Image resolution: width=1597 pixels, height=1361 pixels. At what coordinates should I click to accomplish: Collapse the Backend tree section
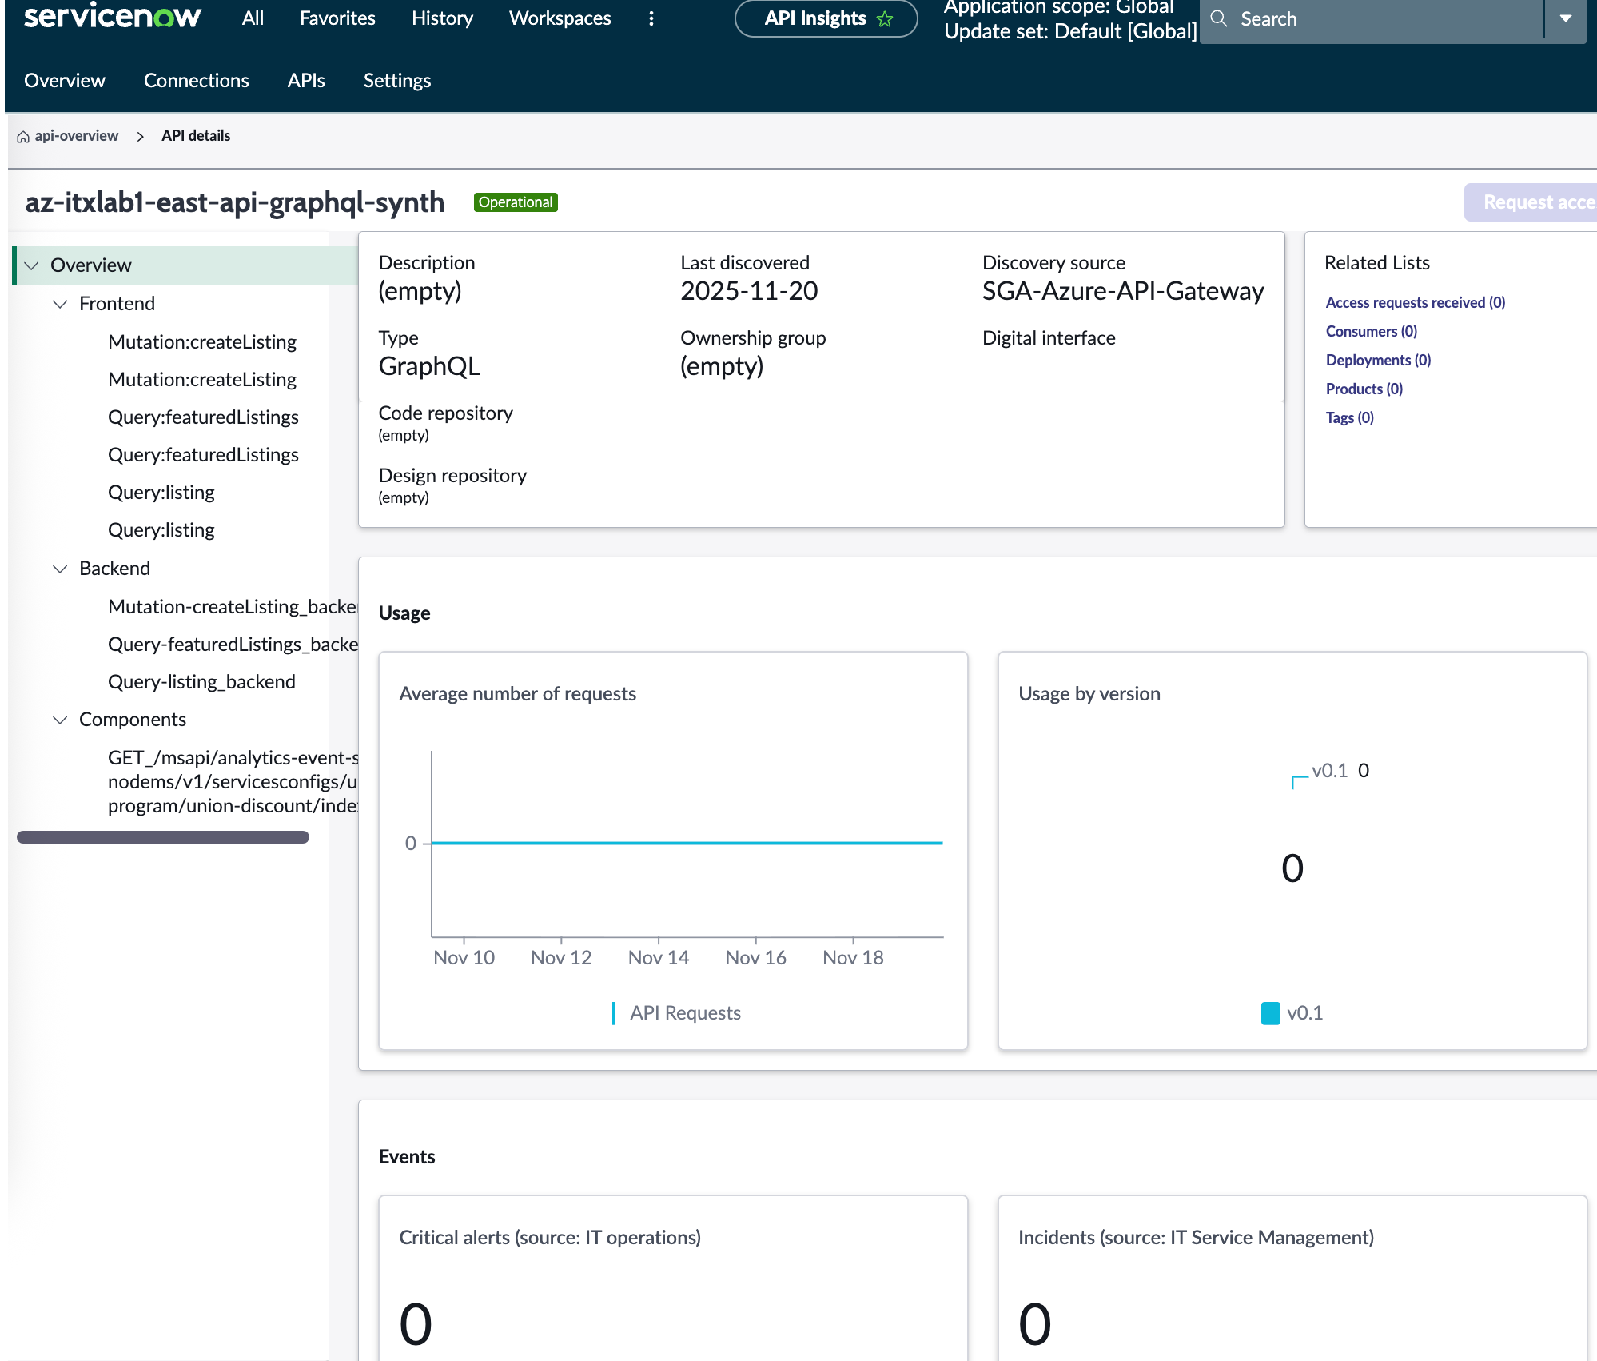coord(60,569)
